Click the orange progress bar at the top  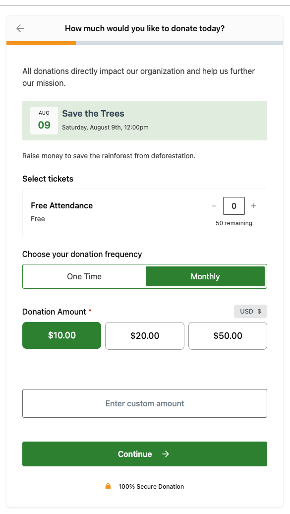[41, 43]
